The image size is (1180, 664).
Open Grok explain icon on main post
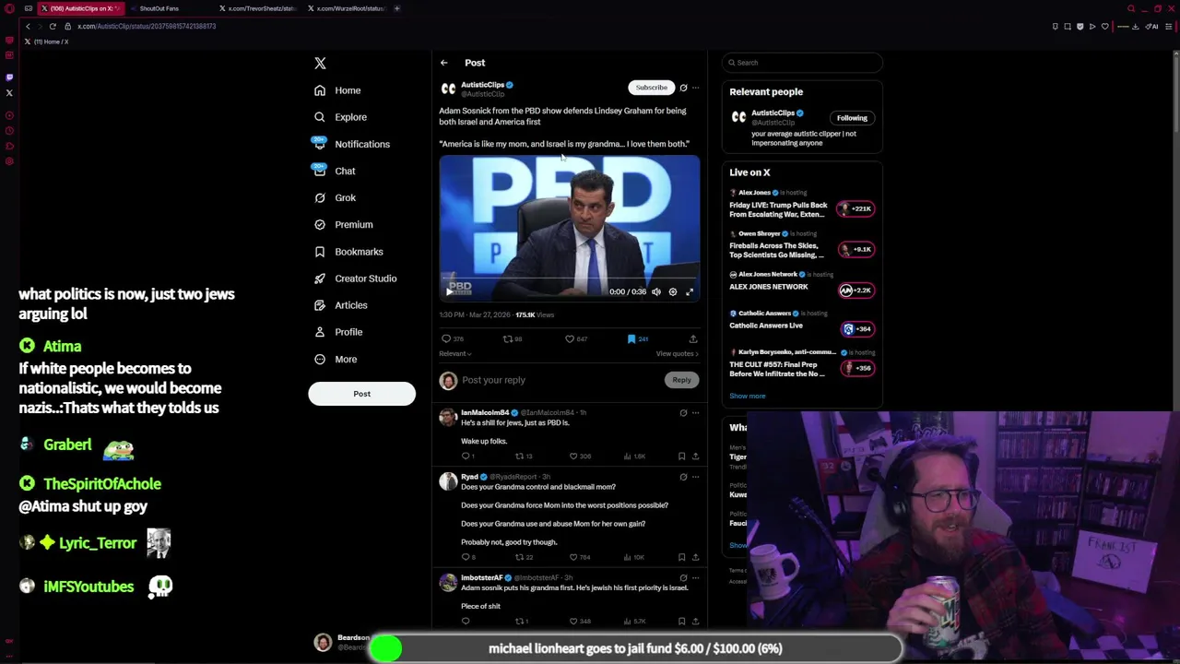tap(683, 88)
